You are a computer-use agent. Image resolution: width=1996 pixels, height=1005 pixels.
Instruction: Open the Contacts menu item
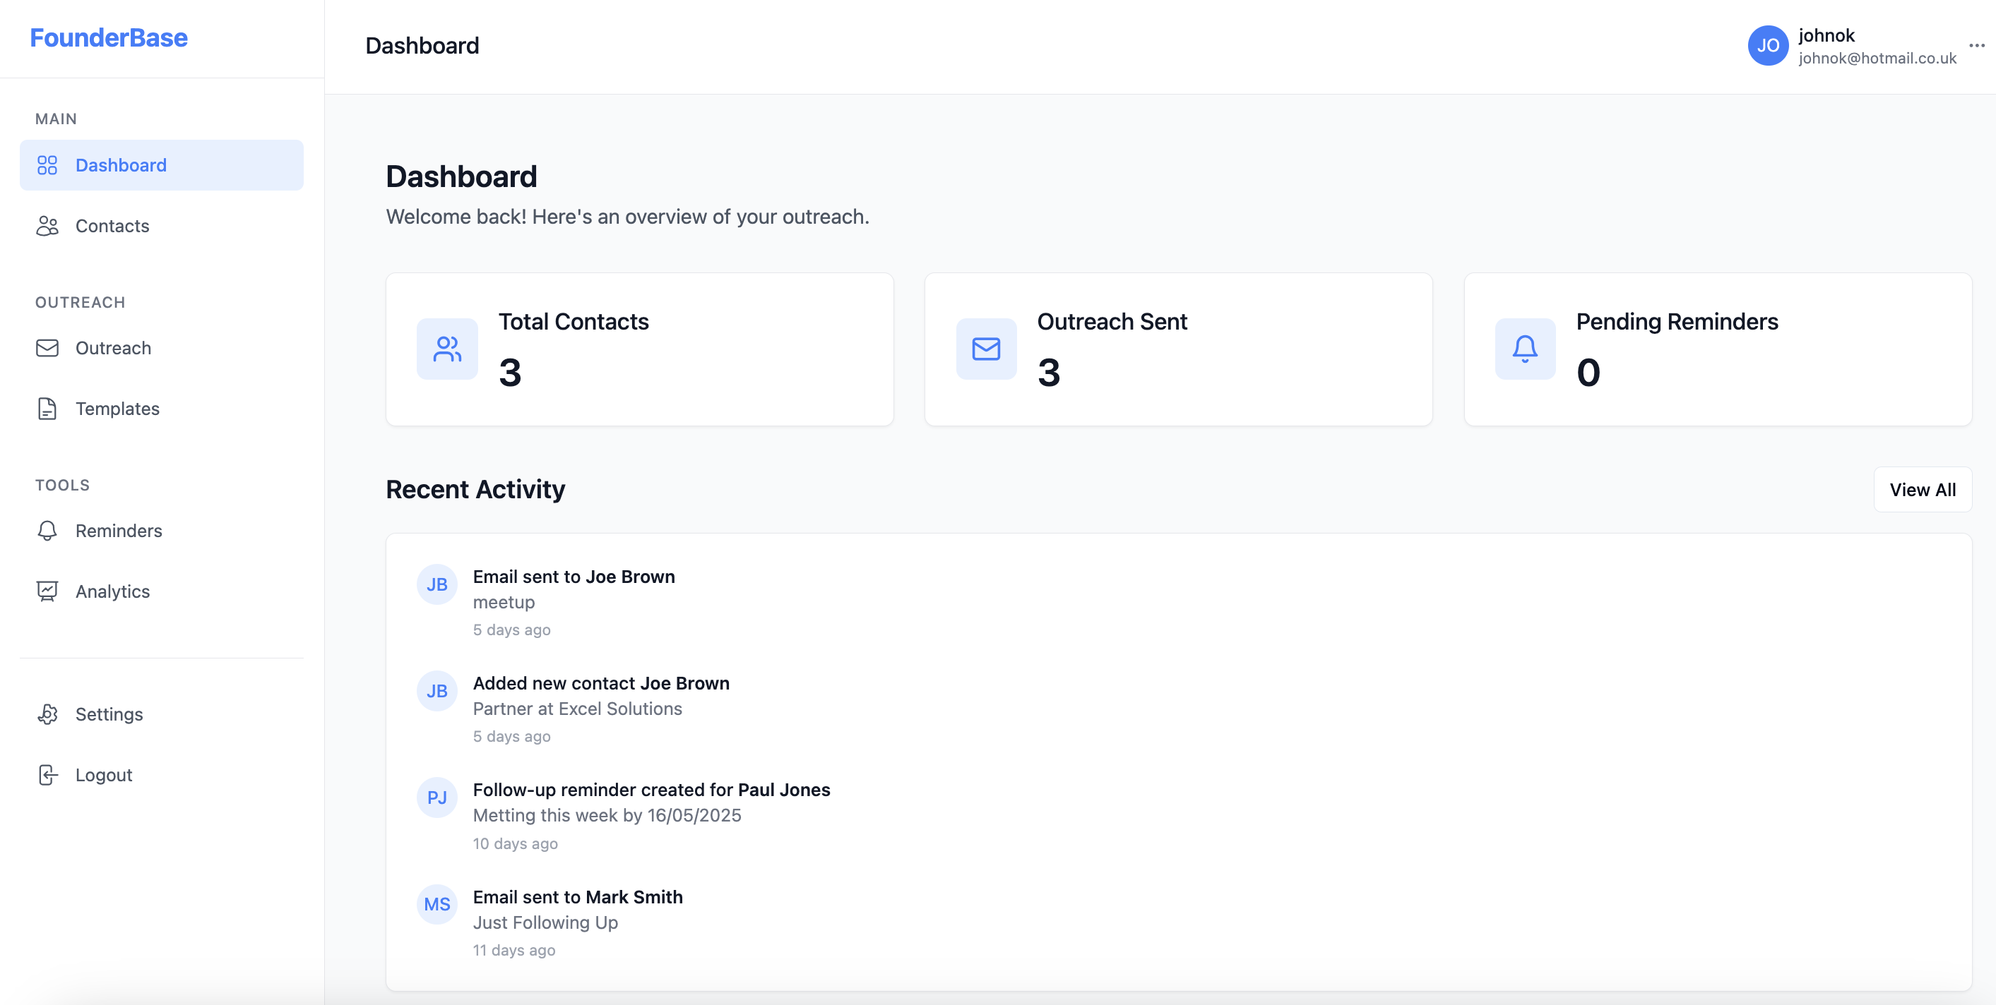(x=161, y=226)
